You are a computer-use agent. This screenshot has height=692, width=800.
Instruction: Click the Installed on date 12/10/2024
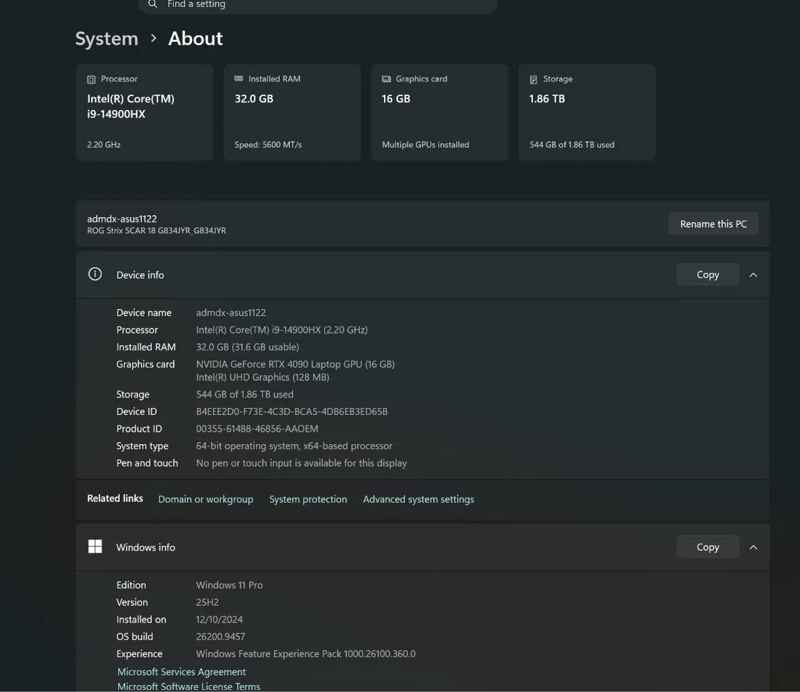[219, 619]
